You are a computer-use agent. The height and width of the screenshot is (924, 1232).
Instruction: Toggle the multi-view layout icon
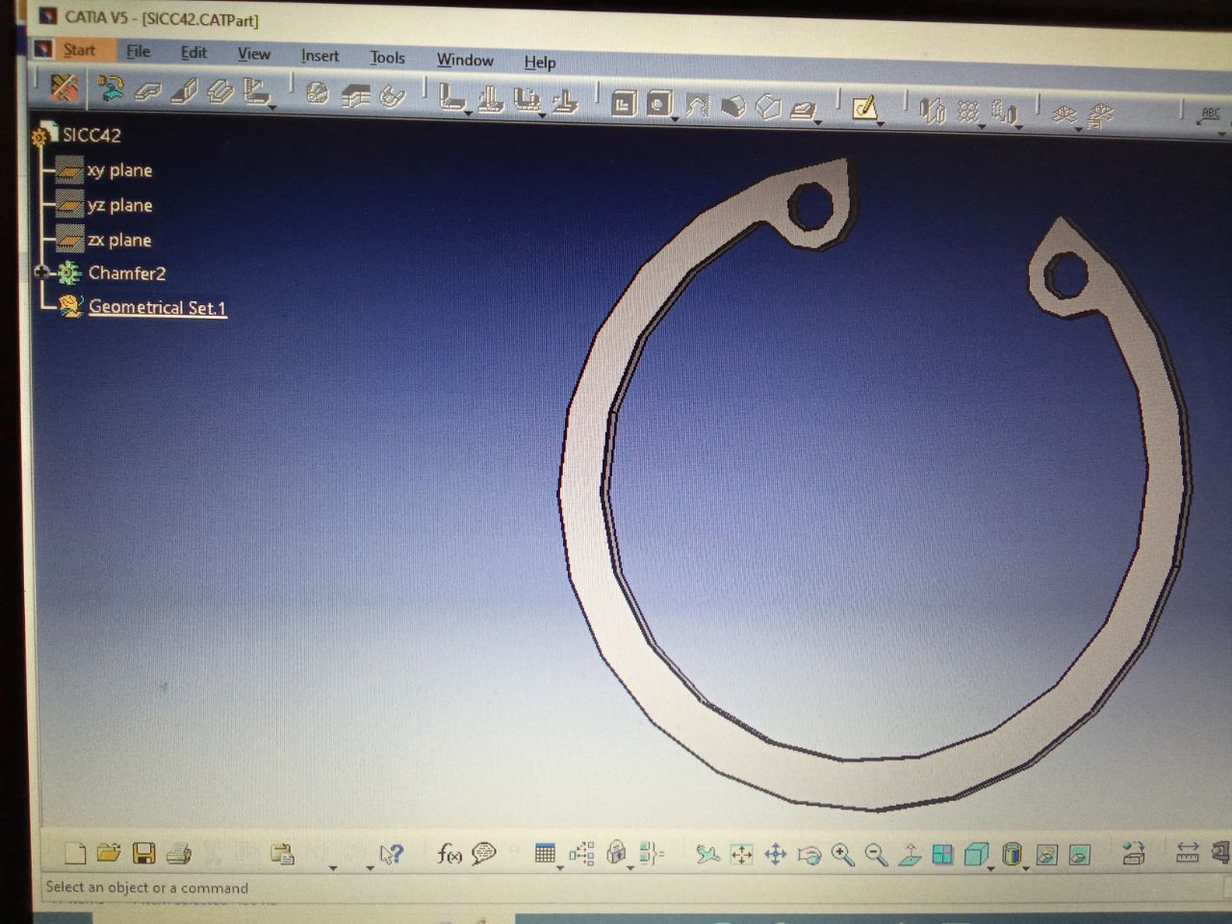[943, 855]
